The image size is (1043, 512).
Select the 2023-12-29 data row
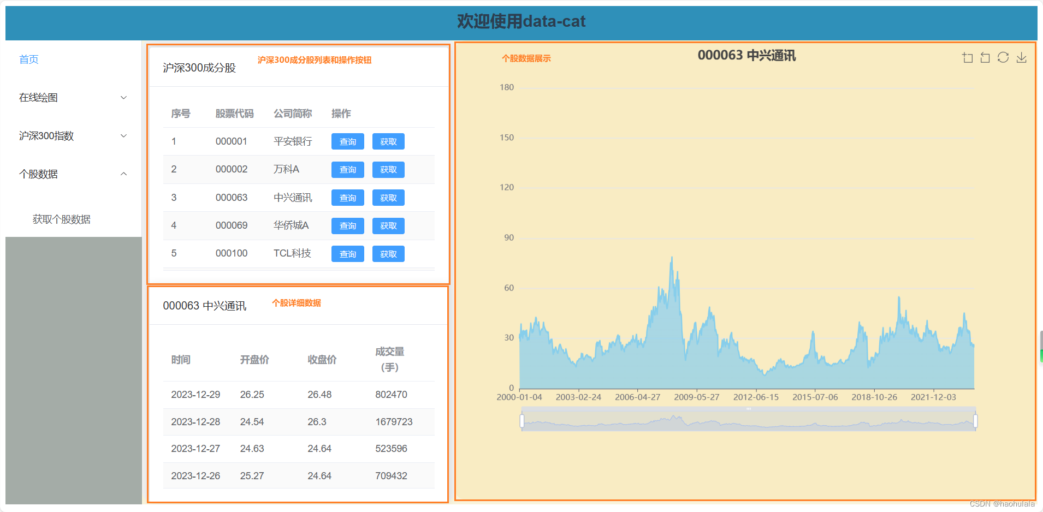[298, 394]
